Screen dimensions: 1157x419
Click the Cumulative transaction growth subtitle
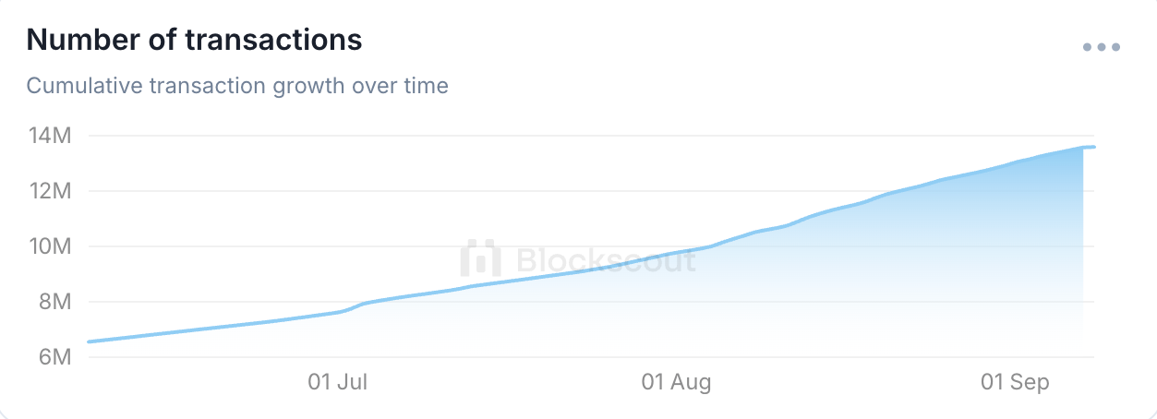tap(237, 86)
